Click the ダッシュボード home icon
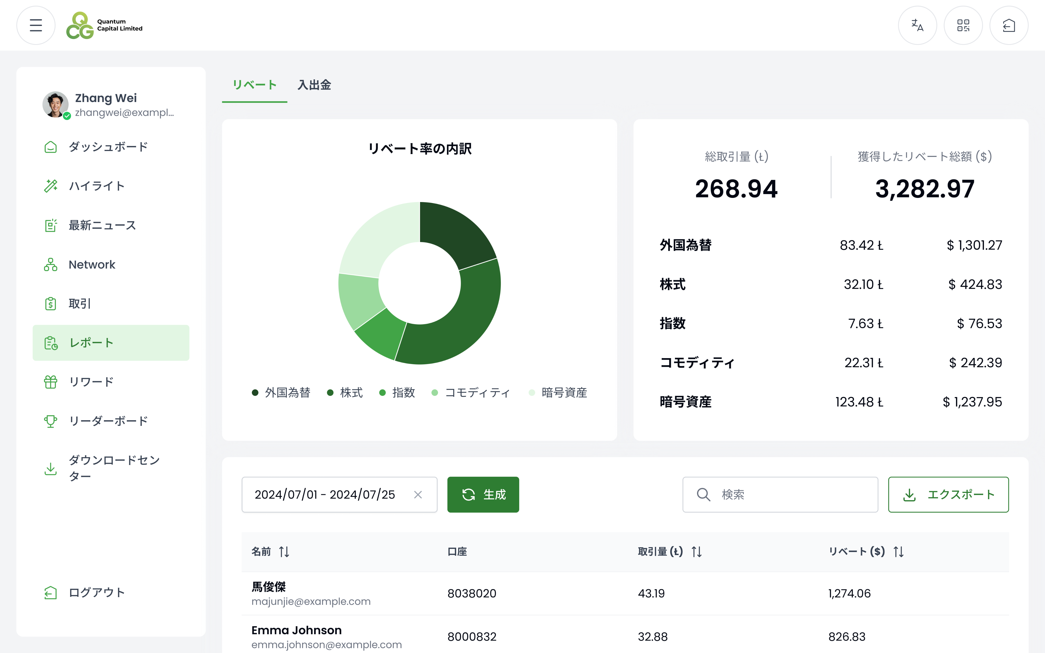Viewport: 1045px width, 653px height. [51, 147]
